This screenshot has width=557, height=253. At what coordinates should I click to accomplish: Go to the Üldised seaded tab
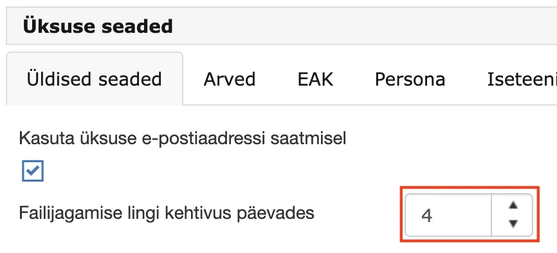(x=95, y=79)
